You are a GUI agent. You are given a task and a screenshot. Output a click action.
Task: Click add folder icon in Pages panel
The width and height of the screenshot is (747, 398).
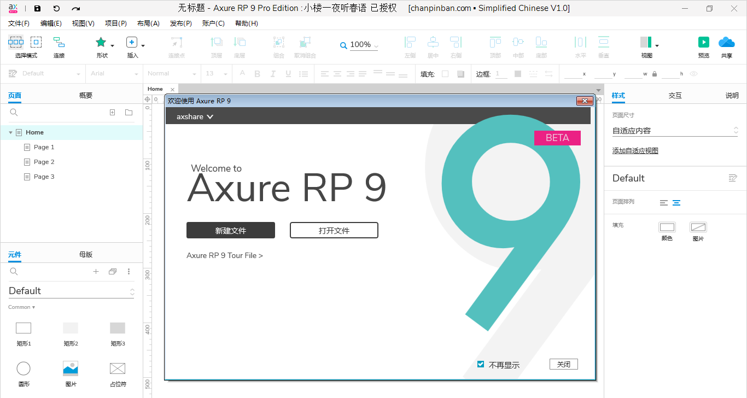(129, 112)
